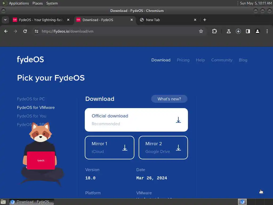The height and width of the screenshot is (205, 273).
Task: Open the Help nav link
Action: coord(200,60)
